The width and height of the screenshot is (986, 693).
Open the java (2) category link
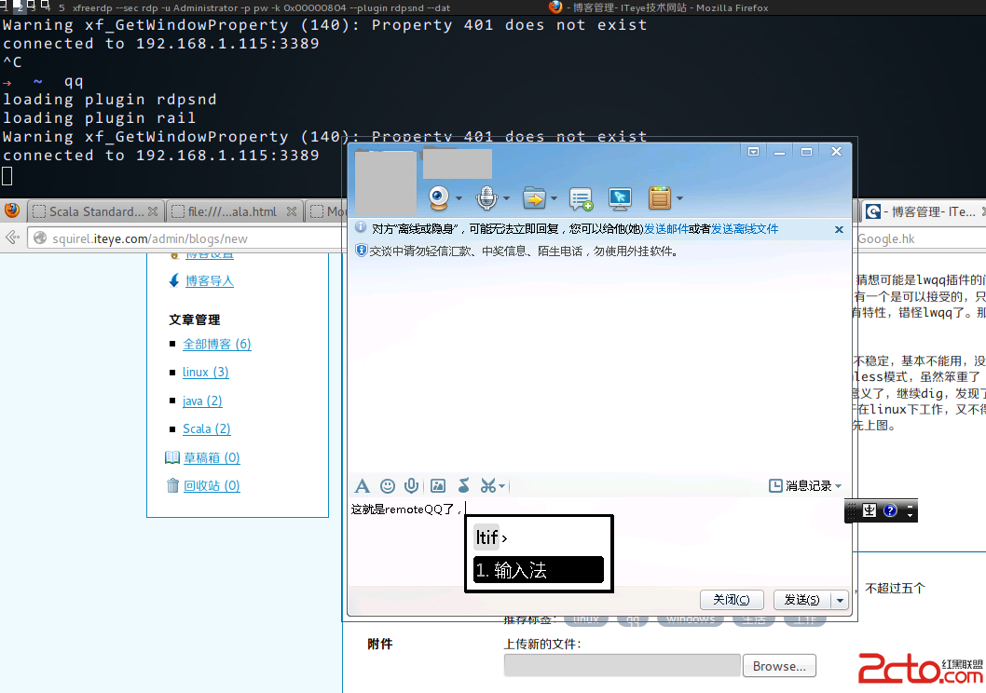[202, 401]
